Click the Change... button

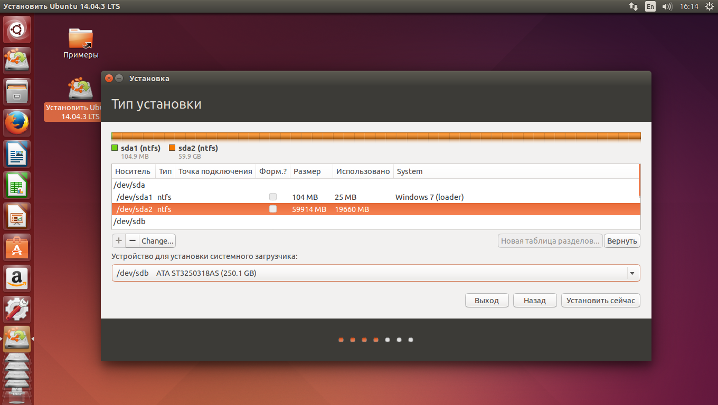157,241
